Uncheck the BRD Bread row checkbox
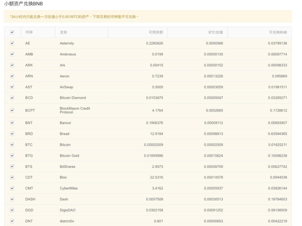 [x=12, y=134]
